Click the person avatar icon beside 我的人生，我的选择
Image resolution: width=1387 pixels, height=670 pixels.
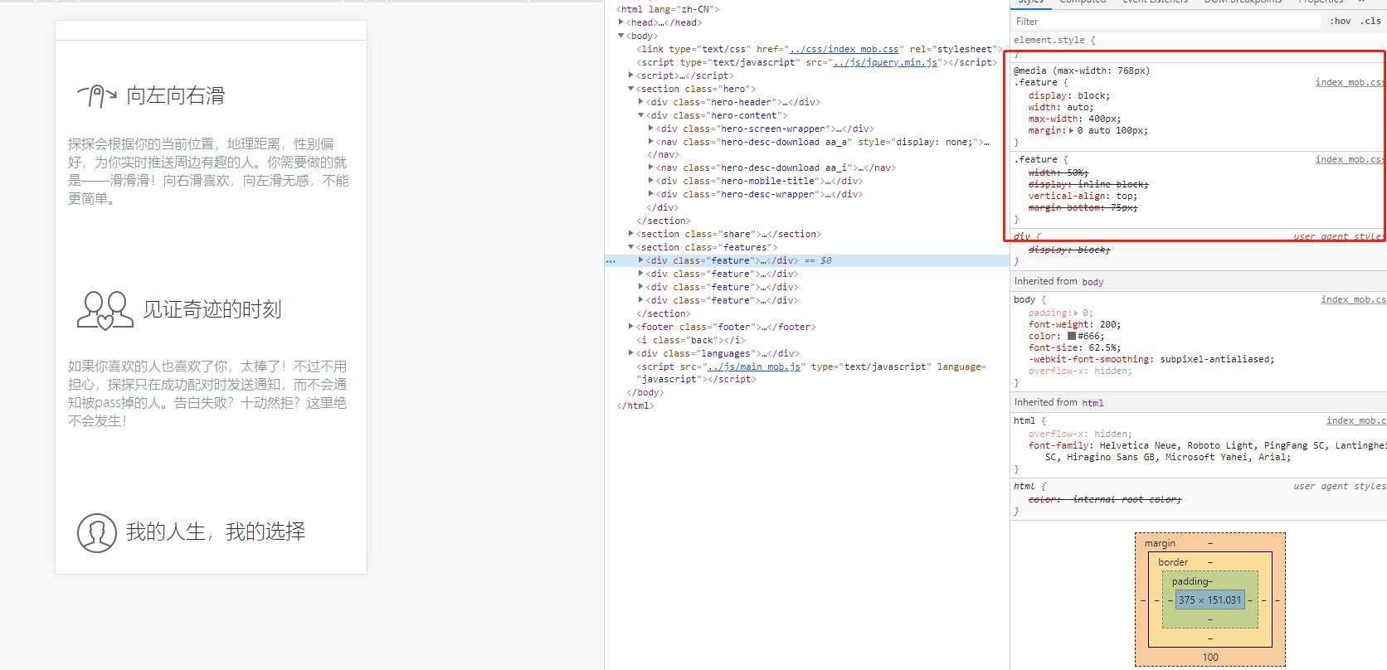click(97, 532)
